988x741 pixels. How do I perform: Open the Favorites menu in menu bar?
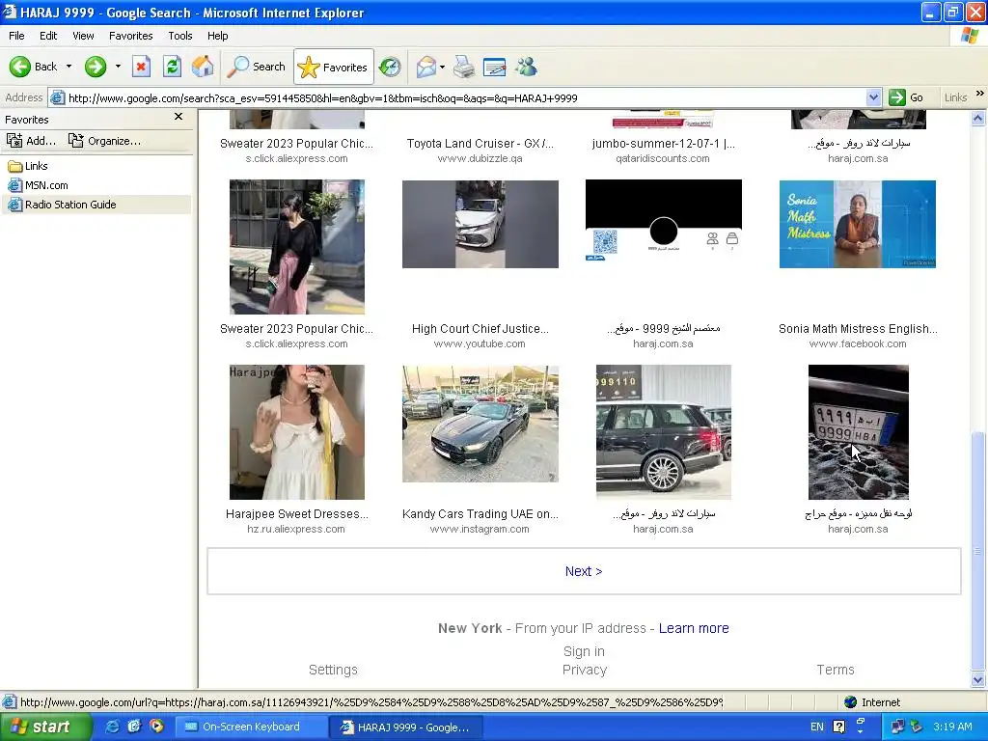click(x=130, y=36)
